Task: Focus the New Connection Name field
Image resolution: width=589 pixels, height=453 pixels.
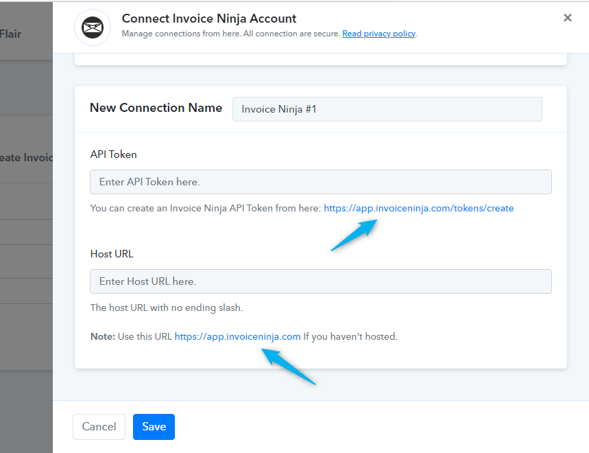Action: pyautogui.click(x=387, y=109)
